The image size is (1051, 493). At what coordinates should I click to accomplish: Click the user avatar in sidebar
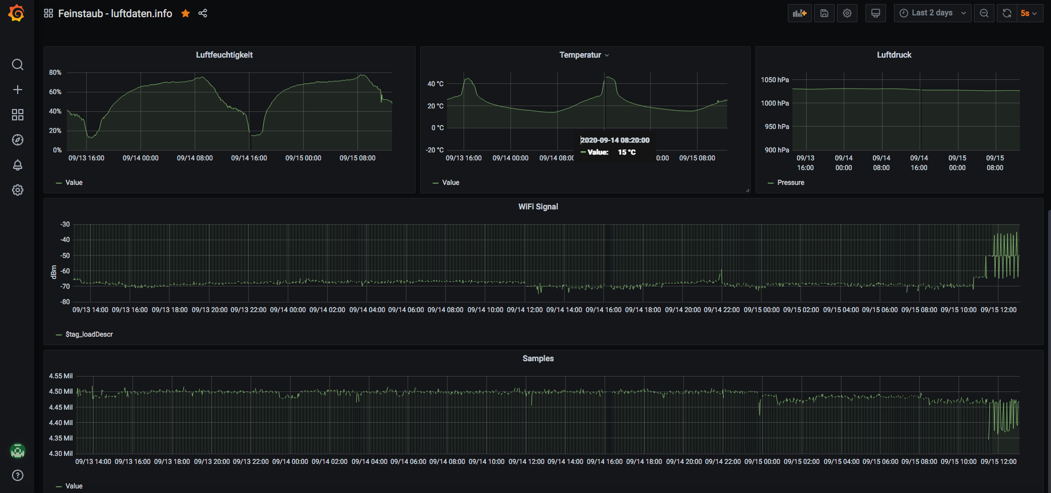(18, 451)
